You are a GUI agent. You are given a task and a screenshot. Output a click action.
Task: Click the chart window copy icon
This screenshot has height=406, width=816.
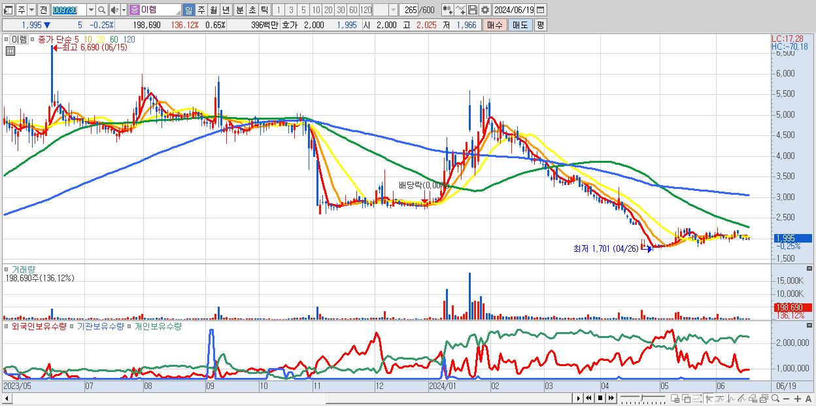pos(764,398)
